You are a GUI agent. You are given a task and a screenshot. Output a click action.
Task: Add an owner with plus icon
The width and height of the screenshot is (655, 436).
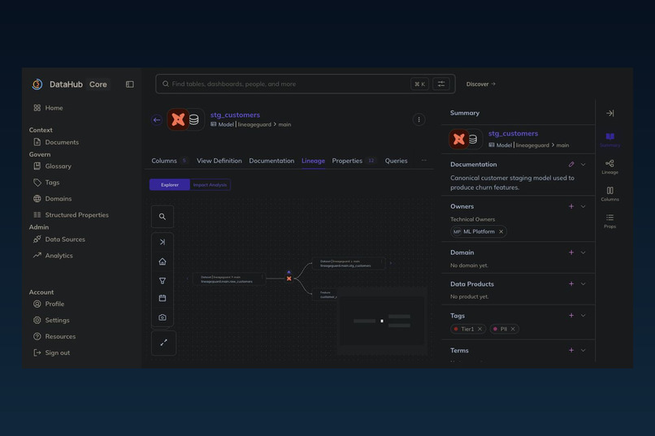point(571,206)
